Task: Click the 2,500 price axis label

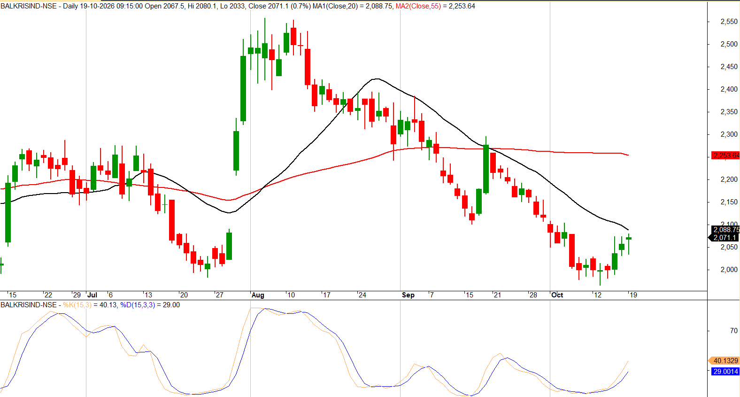Action: click(x=729, y=44)
